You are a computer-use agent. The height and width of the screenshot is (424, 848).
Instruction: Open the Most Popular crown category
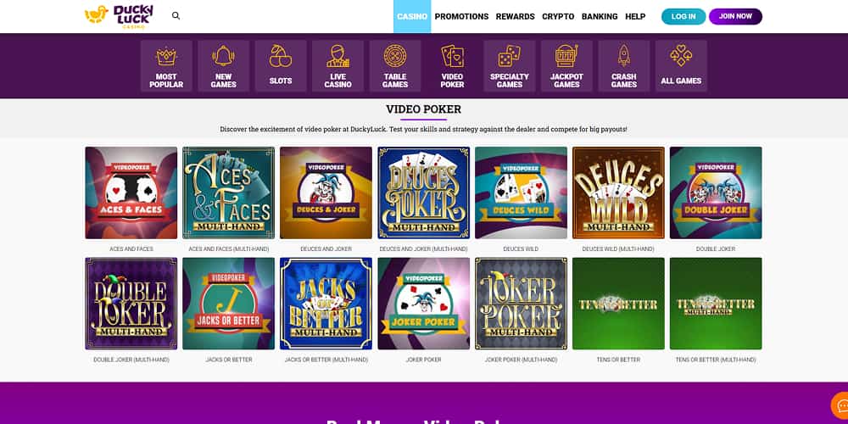click(x=166, y=66)
